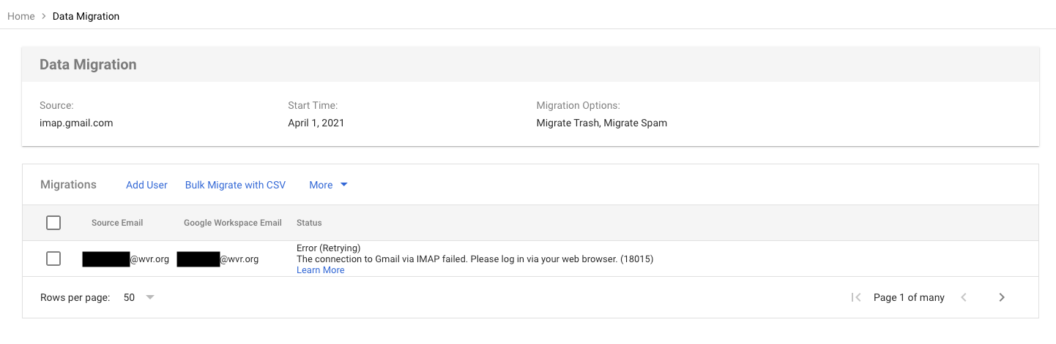1056x344 pixels.
Task: Open the Learn More link
Action: pos(320,270)
